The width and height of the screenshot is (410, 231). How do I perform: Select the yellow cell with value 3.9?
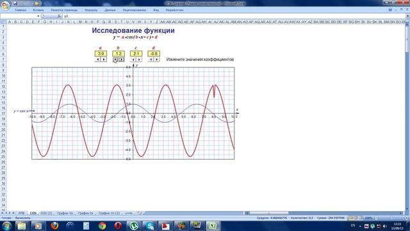[x=101, y=54]
